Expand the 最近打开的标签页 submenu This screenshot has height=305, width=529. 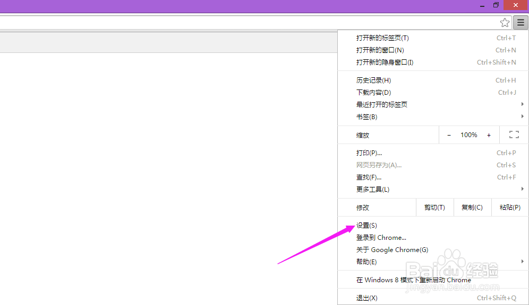(433, 105)
